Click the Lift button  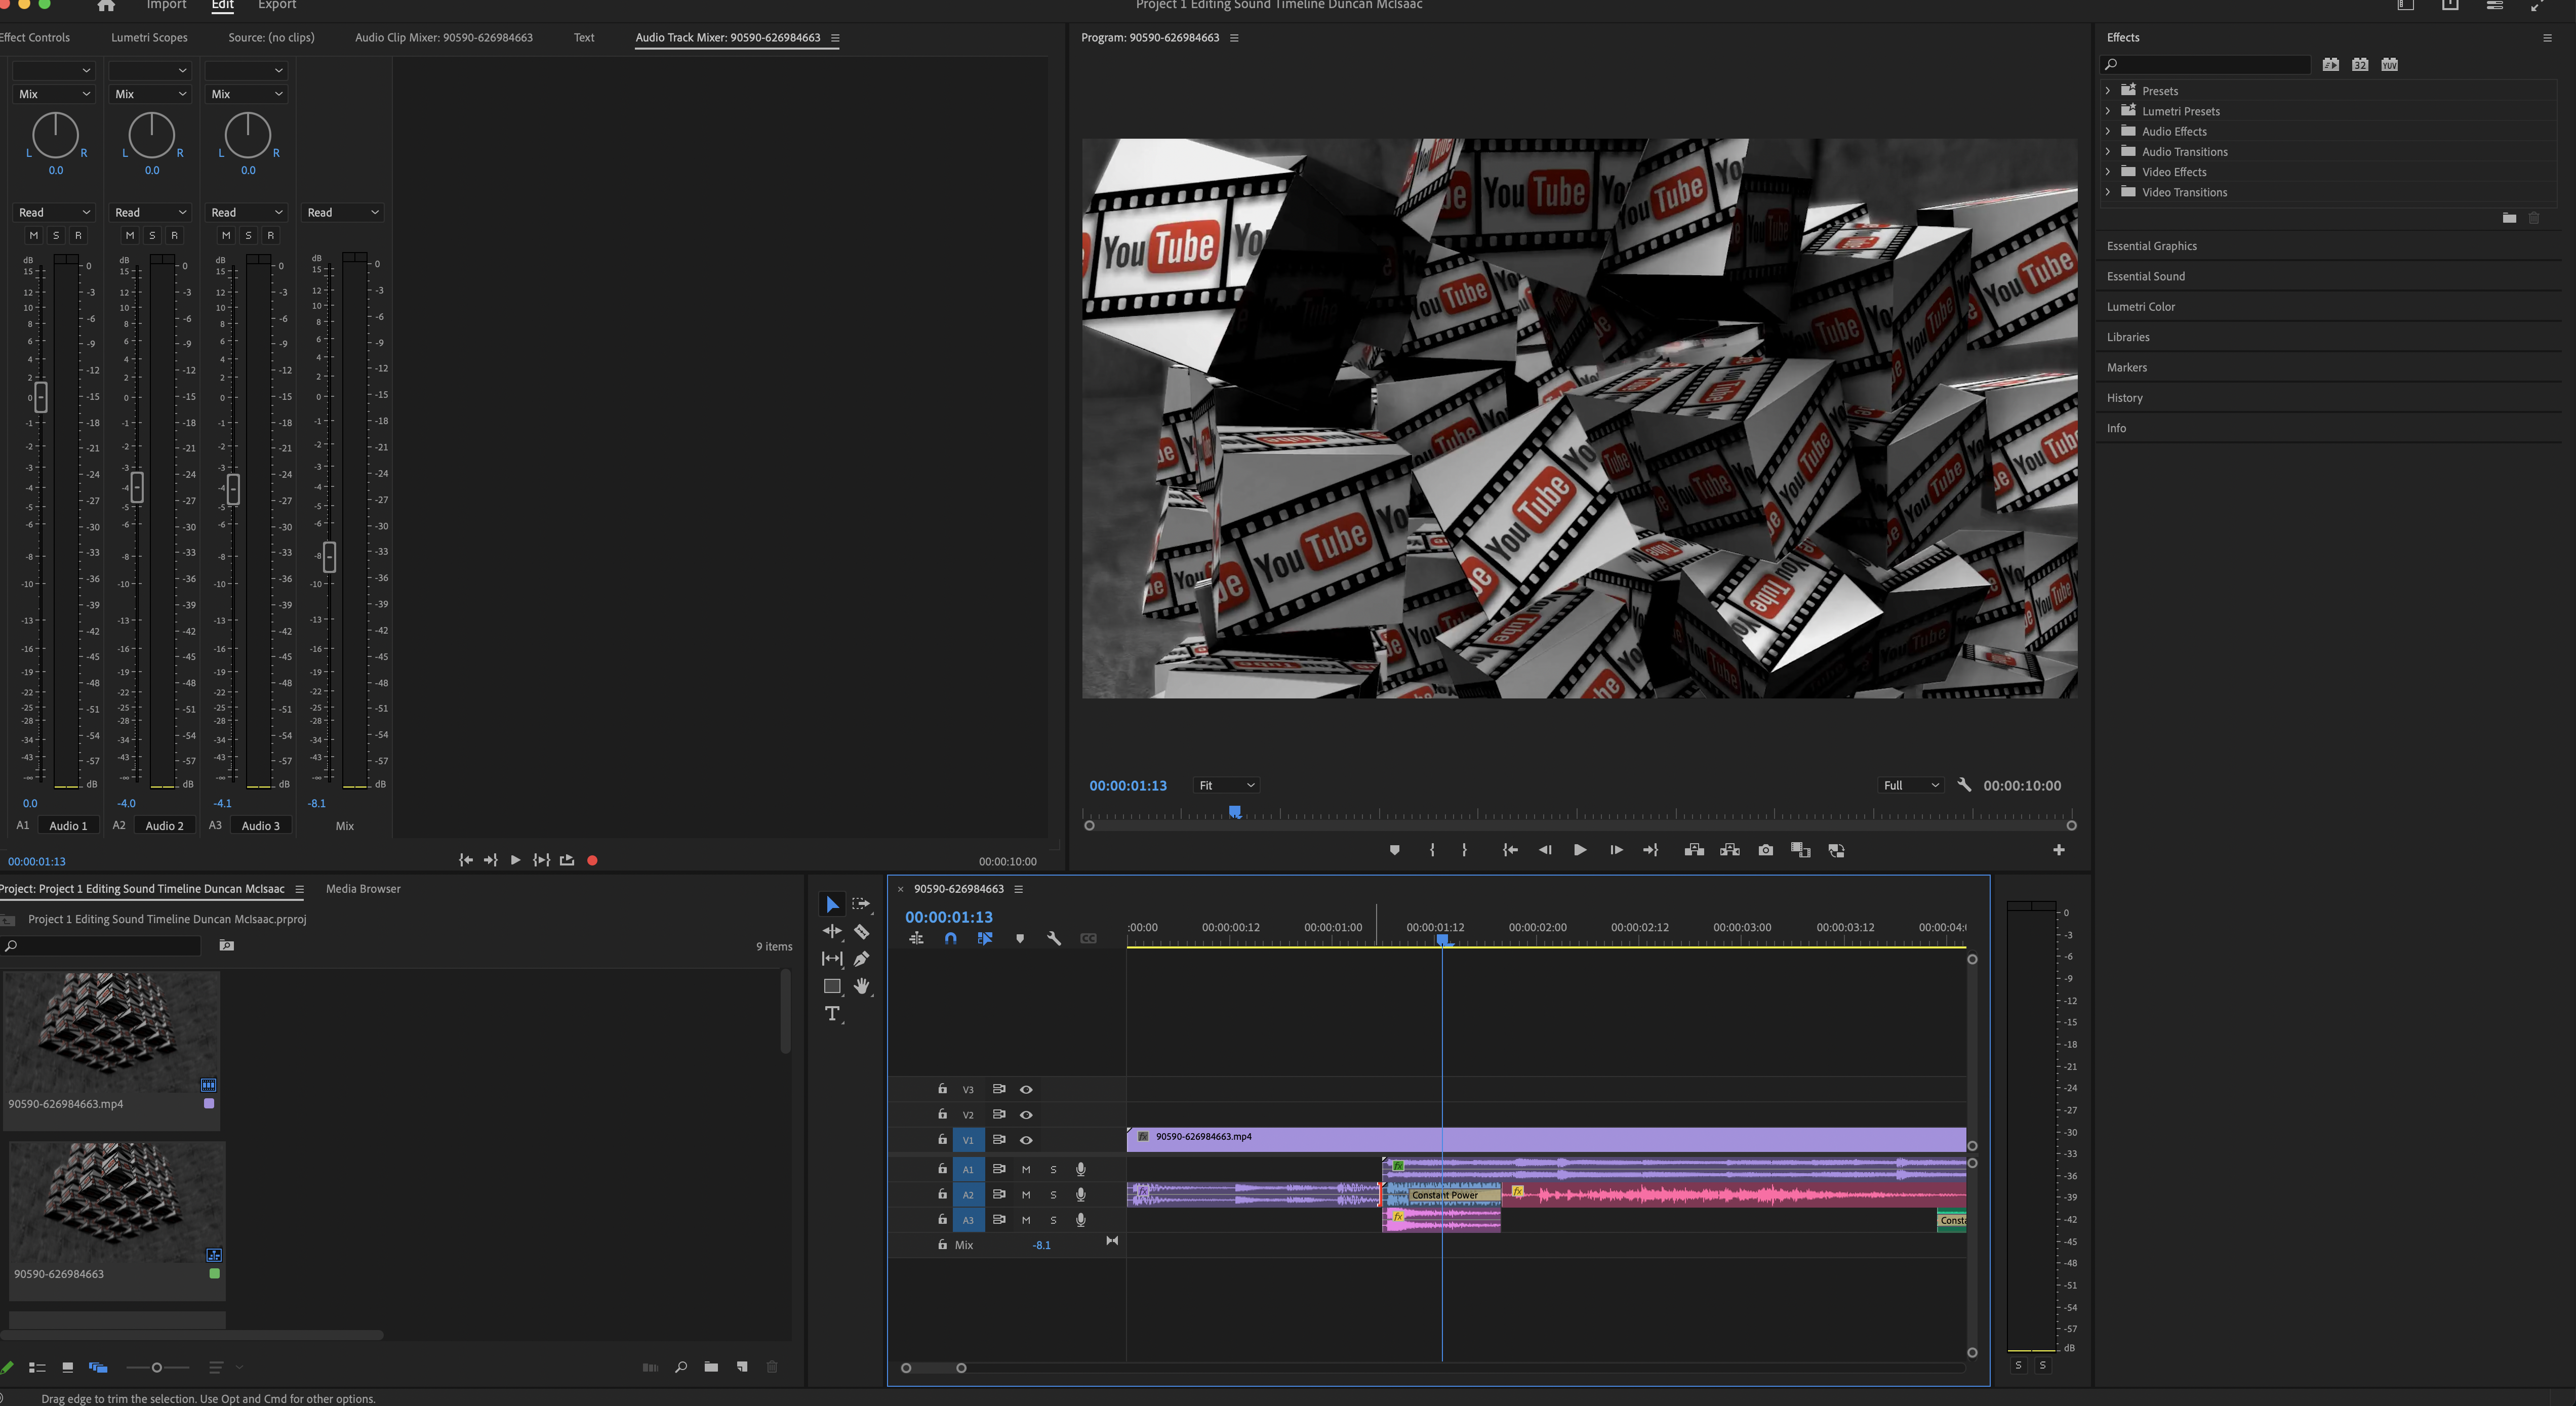(1694, 850)
